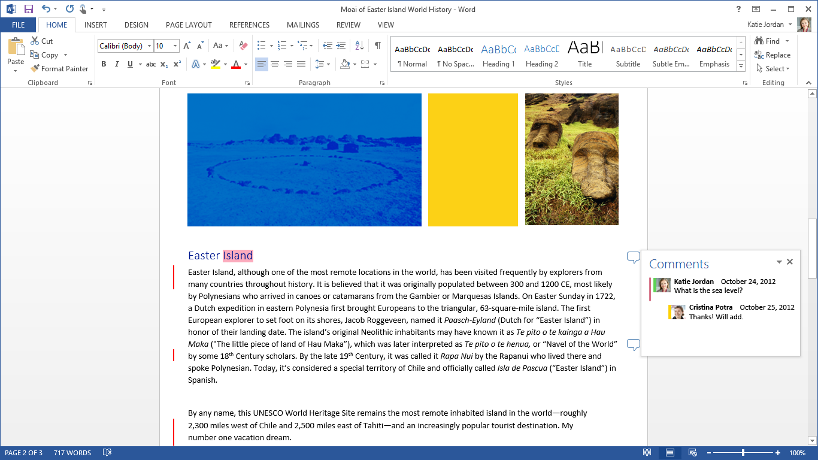Click the Sort A-Z icon

click(359, 46)
